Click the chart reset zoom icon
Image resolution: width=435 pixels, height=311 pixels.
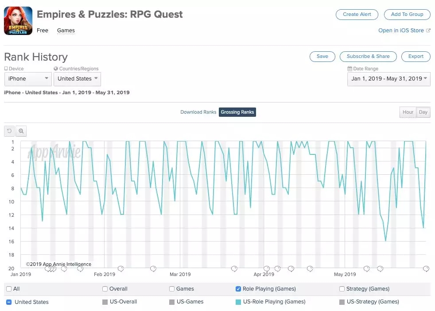[9, 131]
